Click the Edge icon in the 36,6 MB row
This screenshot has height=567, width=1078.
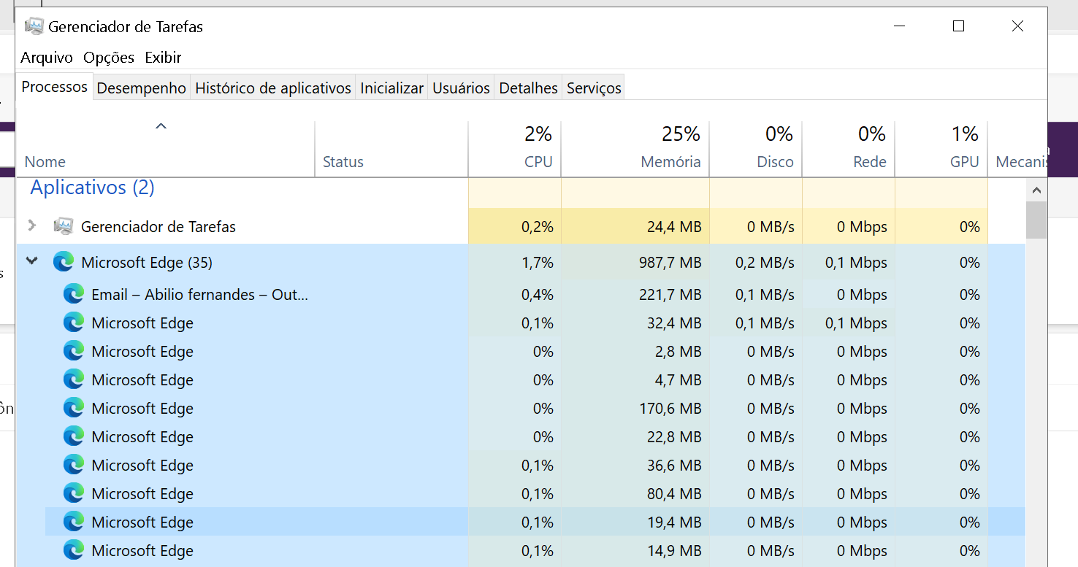74,465
